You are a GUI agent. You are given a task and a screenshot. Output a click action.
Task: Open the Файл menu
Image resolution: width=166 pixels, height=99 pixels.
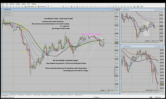coord(3,4)
